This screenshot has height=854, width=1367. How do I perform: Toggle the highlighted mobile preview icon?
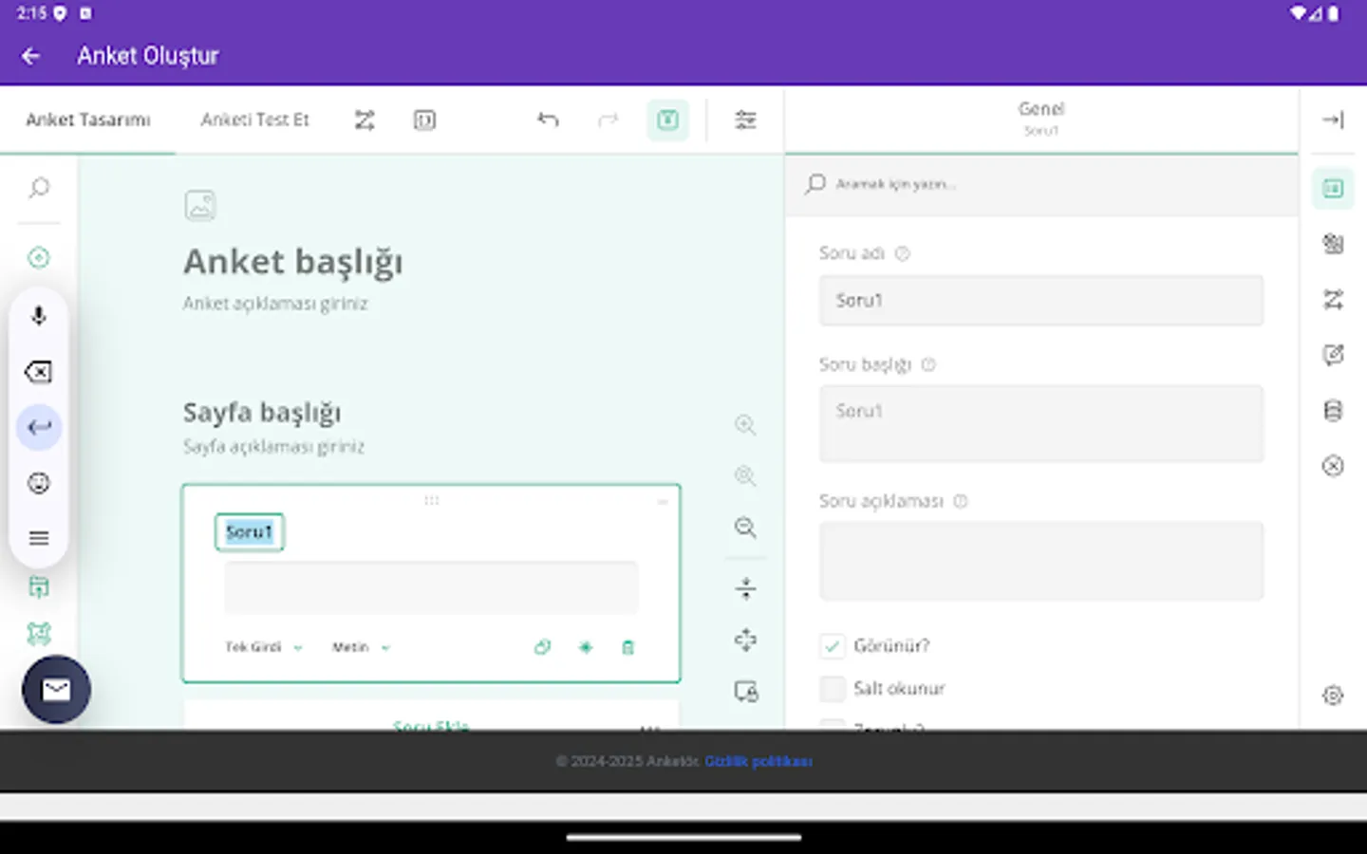coord(667,120)
